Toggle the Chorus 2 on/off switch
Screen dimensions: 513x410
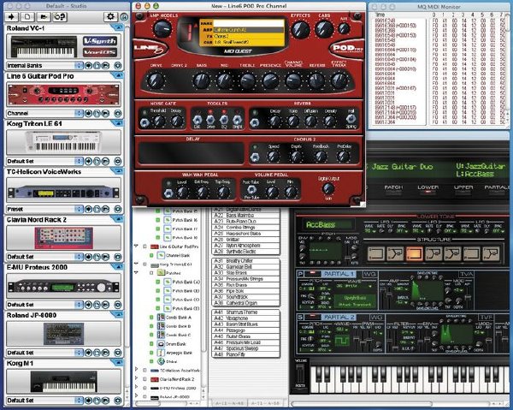point(255,157)
